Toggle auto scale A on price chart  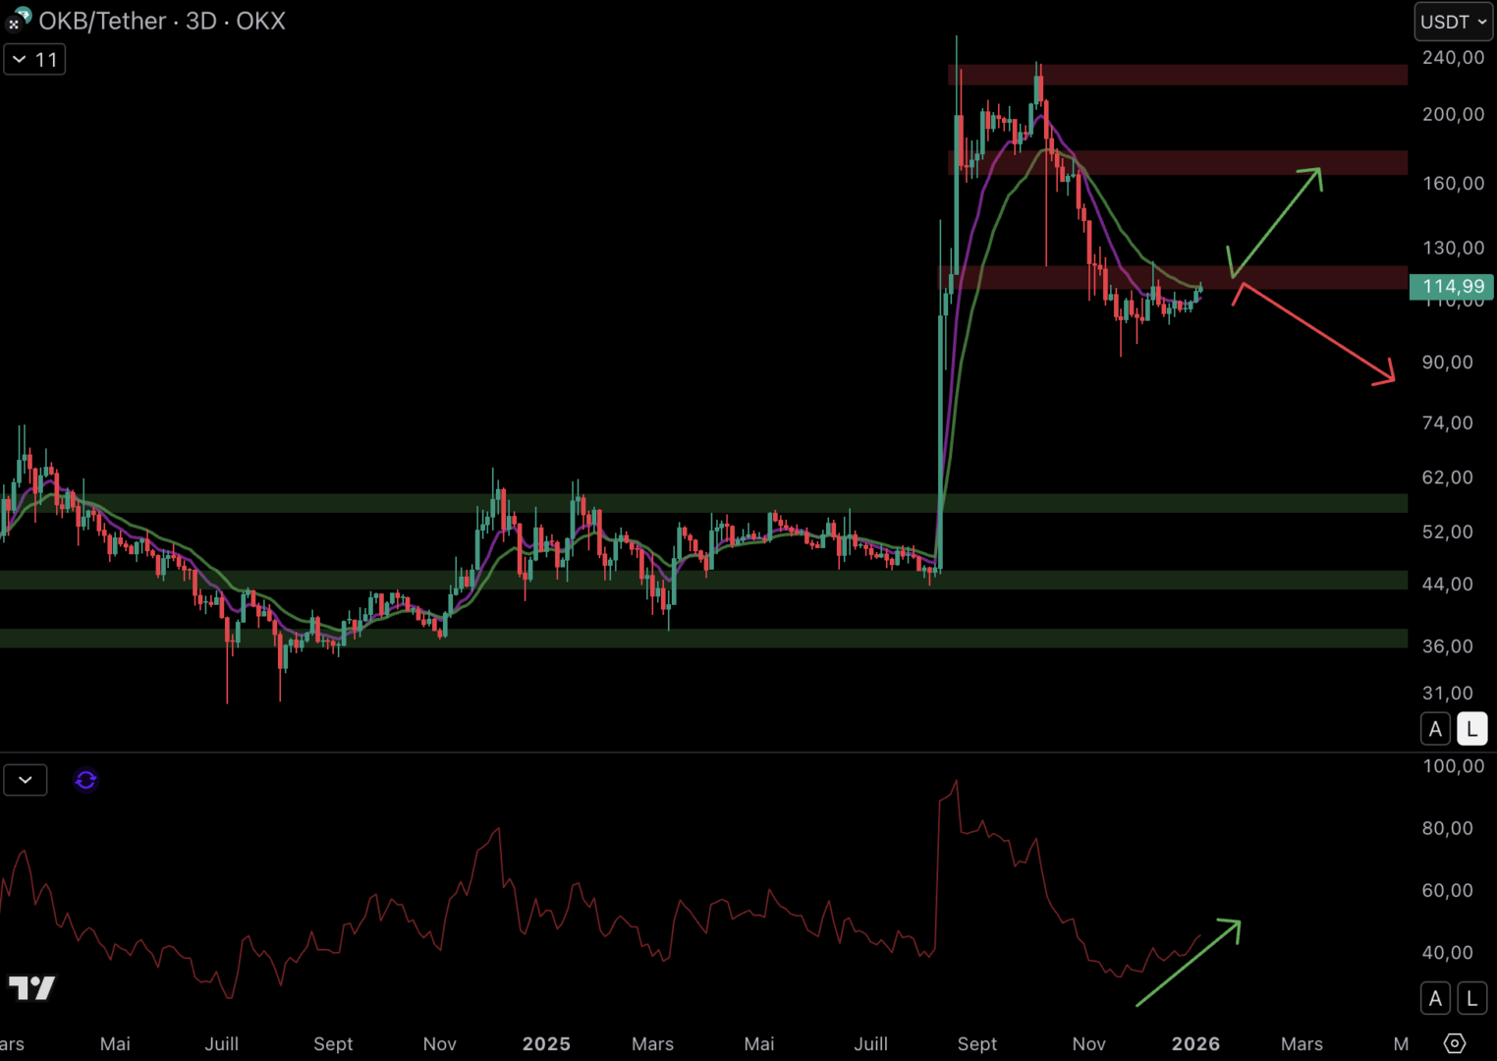pyautogui.click(x=1435, y=729)
